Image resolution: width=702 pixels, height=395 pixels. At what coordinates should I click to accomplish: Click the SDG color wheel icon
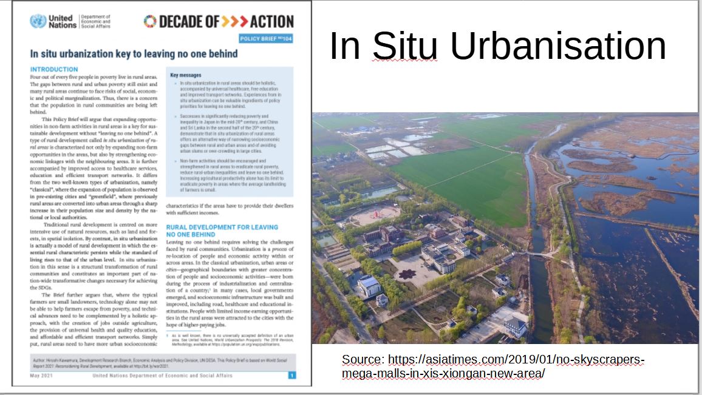pos(150,22)
